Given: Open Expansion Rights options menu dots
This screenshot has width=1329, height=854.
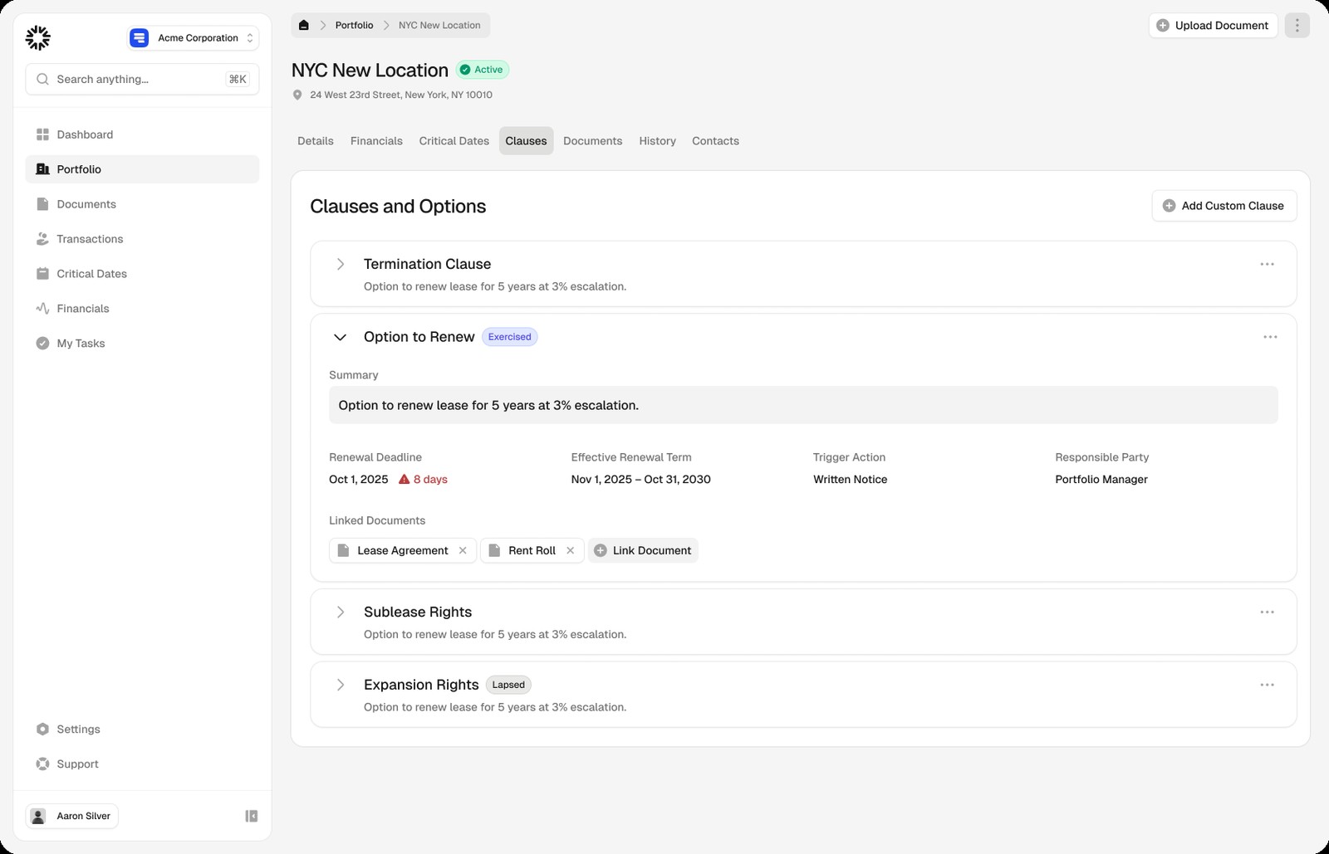Looking at the screenshot, I should (1268, 686).
